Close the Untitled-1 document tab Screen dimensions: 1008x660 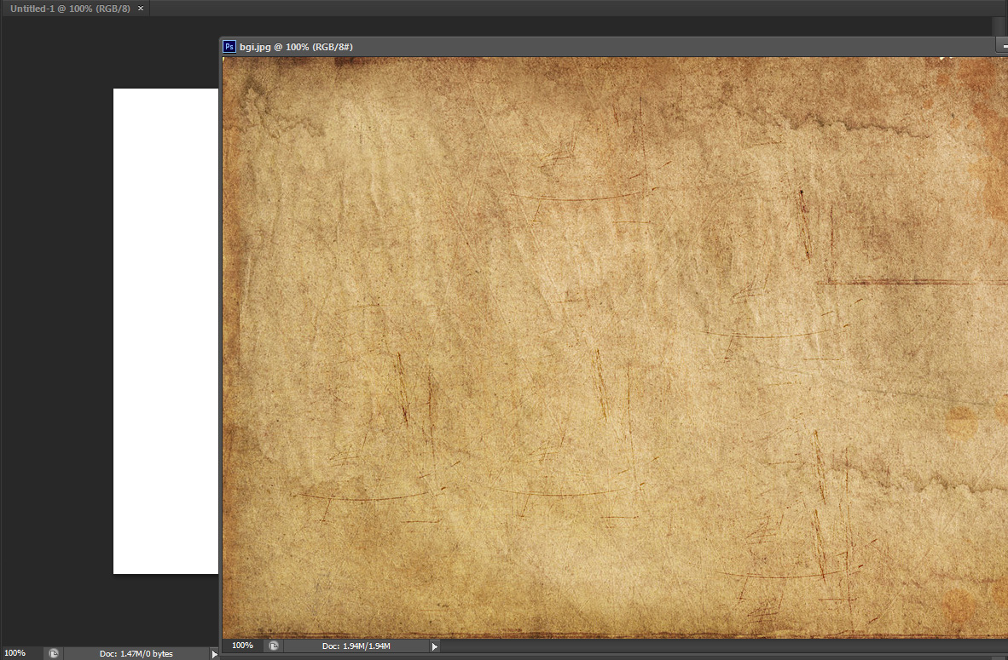pyautogui.click(x=141, y=9)
